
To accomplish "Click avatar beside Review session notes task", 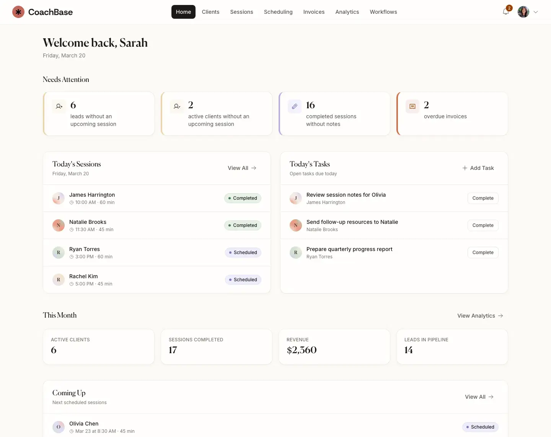I will click(296, 198).
